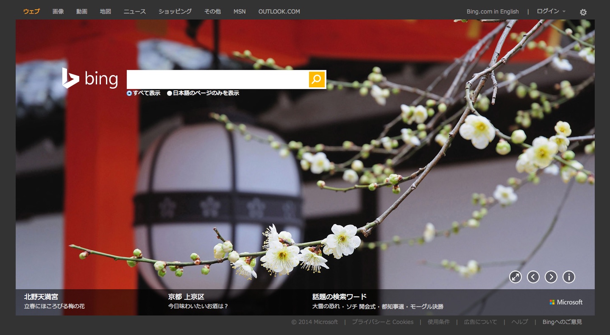Open the プライバシーと Cookies footer link
610x335 pixels.
click(x=382, y=322)
